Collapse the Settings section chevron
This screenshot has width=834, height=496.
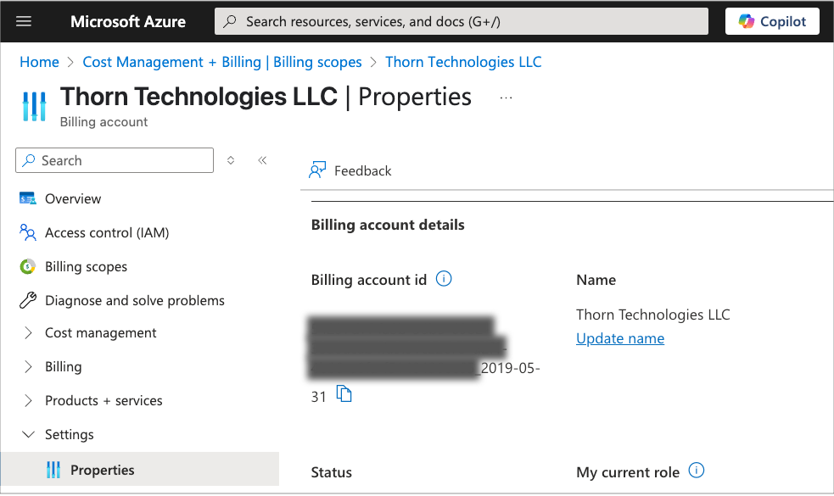29,434
